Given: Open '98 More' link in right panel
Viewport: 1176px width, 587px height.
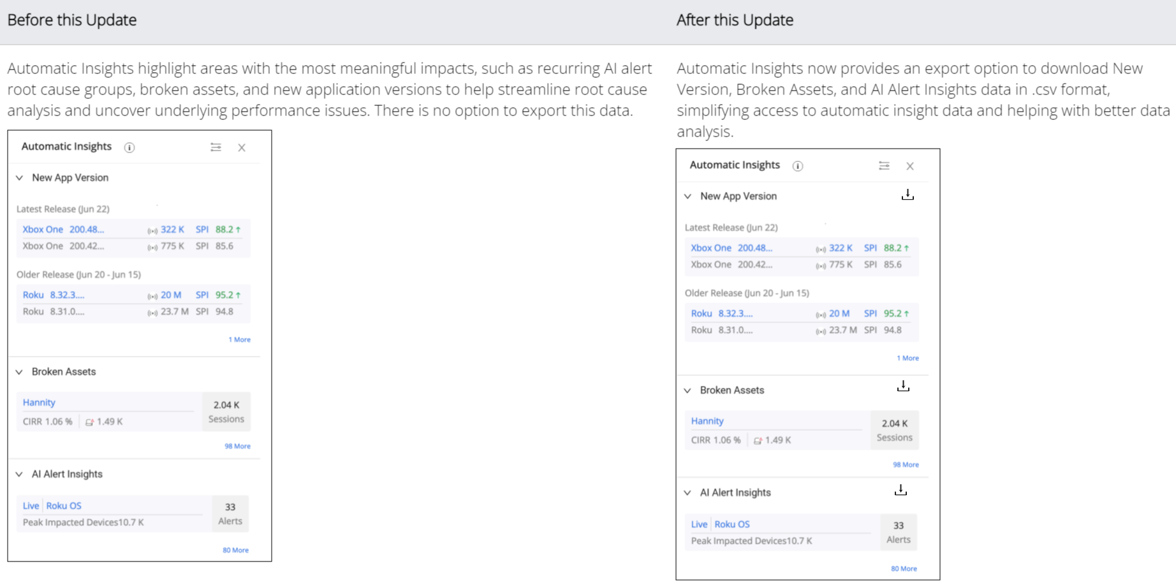Looking at the screenshot, I should [906, 464].
